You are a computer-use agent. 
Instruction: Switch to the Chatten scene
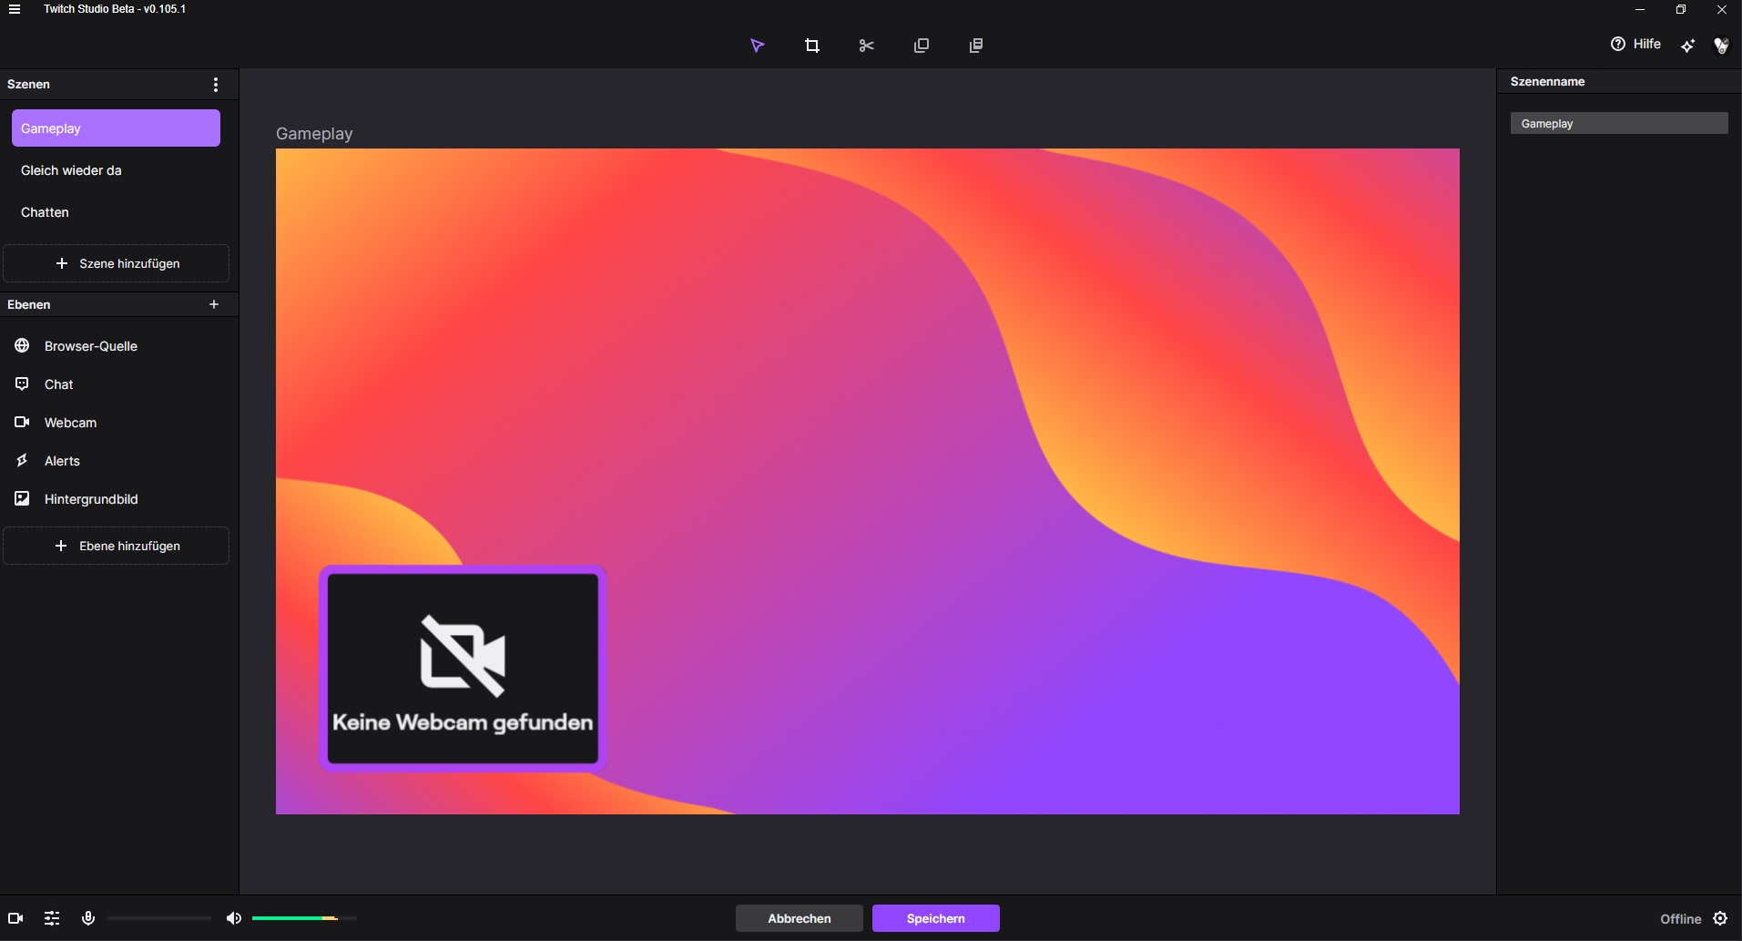click(x=45, y=211)
